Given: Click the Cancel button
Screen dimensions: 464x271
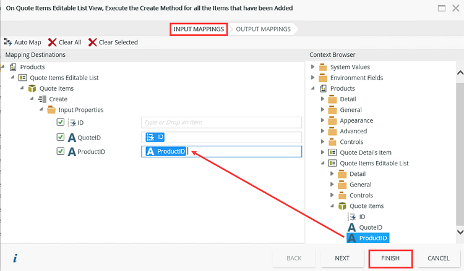Looking at the screenshot, I should click(438, 258).
